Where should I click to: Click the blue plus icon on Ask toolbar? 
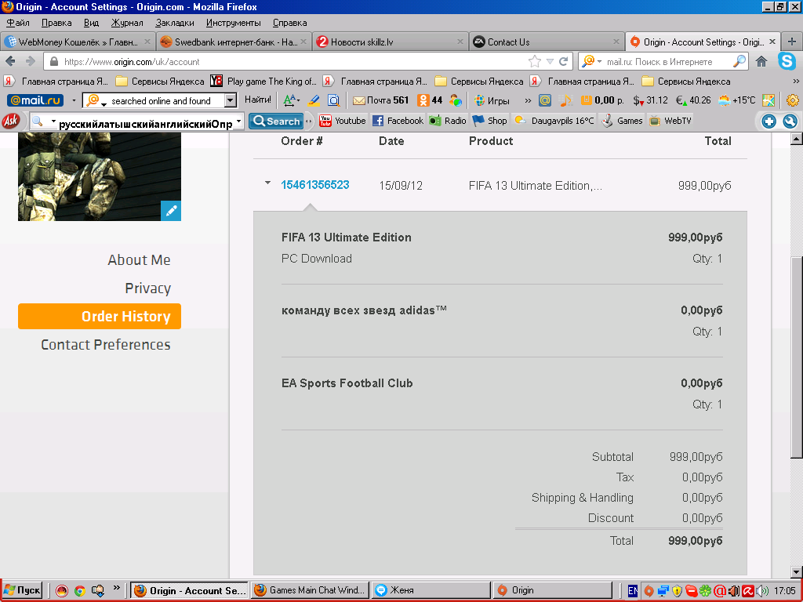[x=768, y=121]
